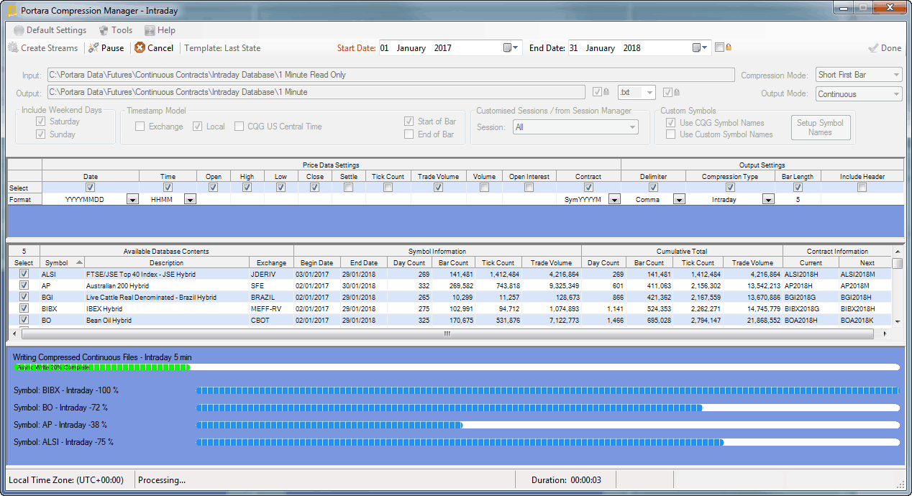The image size is (912, 496).
Task: Open the Help menu
Action: click(x=160, y=30)
